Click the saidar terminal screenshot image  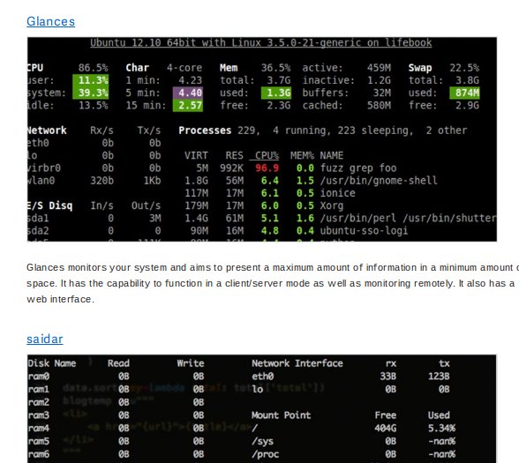pos(262,409)
